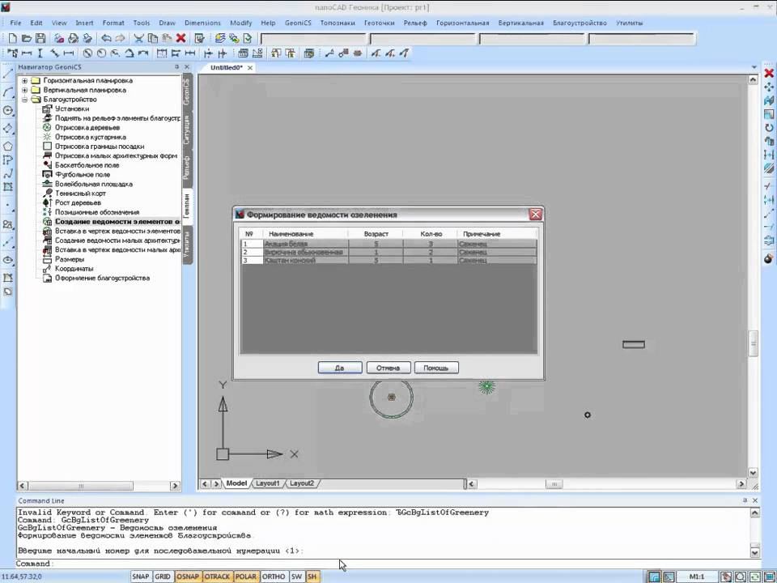
Task: Toggle GRID mode in status bar
Action: [x=163, y=577]
